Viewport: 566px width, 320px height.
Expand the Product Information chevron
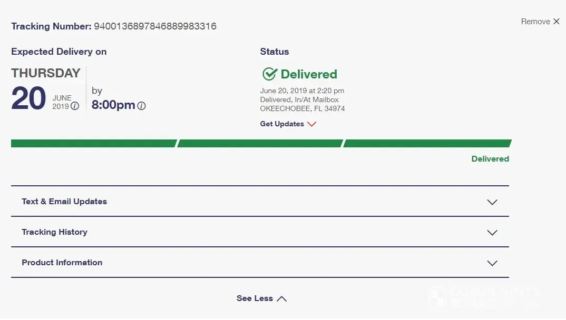tap(492, 263)
